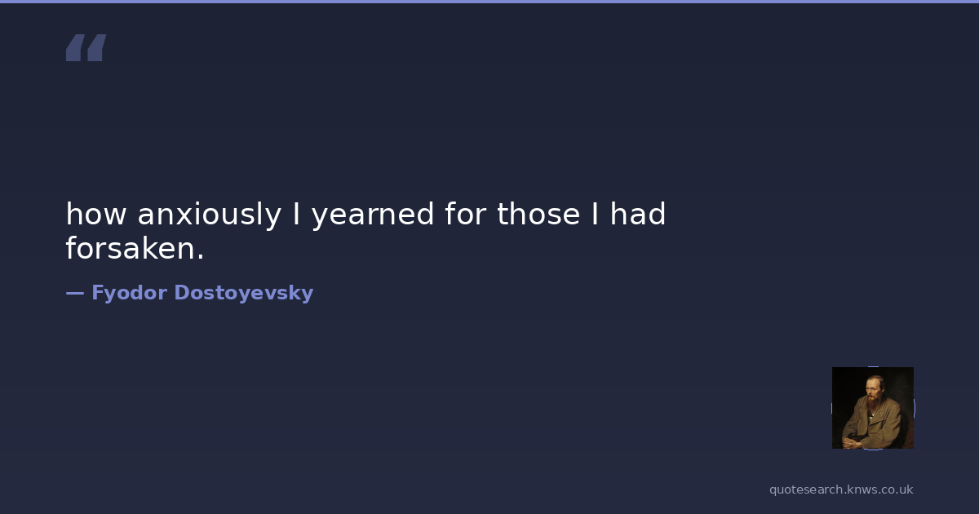Click the purple accent bar at top
979x514 pixels.
489,2
